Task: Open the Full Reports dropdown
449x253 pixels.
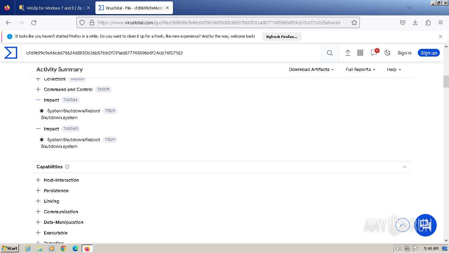Action: pyautogui.click(x=360, y=70)
